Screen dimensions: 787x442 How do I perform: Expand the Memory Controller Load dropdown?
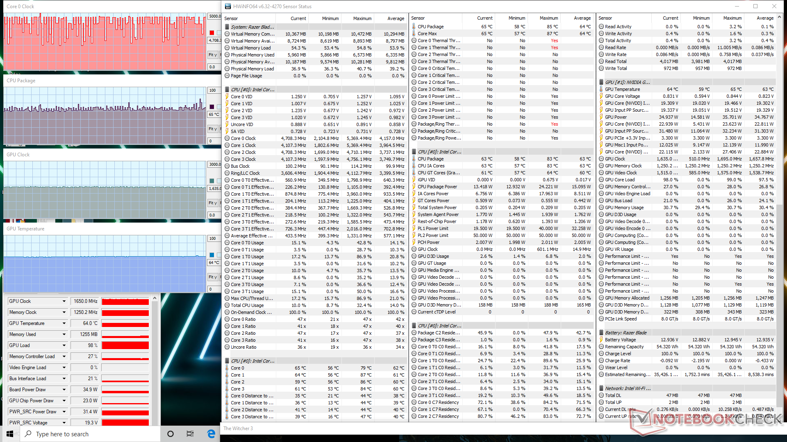coord(64,356)
